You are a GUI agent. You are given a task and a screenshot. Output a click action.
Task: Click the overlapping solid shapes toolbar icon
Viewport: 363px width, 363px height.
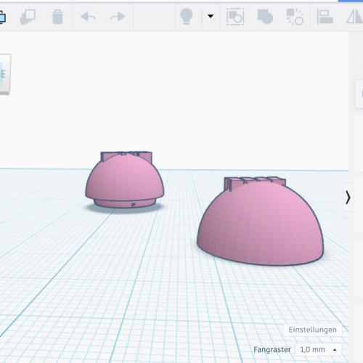(265, 17)
